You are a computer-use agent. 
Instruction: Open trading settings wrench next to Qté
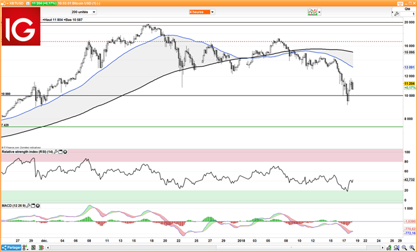396,14
